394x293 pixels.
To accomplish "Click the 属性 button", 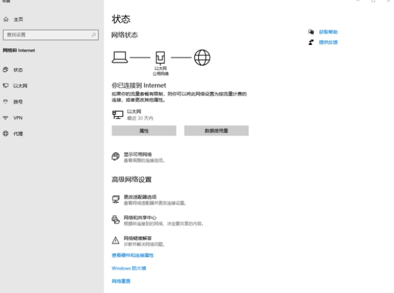I will (x=144, y=131).
